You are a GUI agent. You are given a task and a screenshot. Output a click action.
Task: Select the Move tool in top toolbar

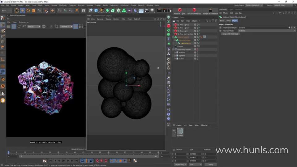(x=22, y=11)
